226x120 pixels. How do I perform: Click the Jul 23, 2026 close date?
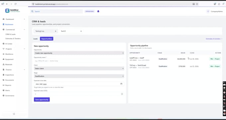[x=194, y=66]
